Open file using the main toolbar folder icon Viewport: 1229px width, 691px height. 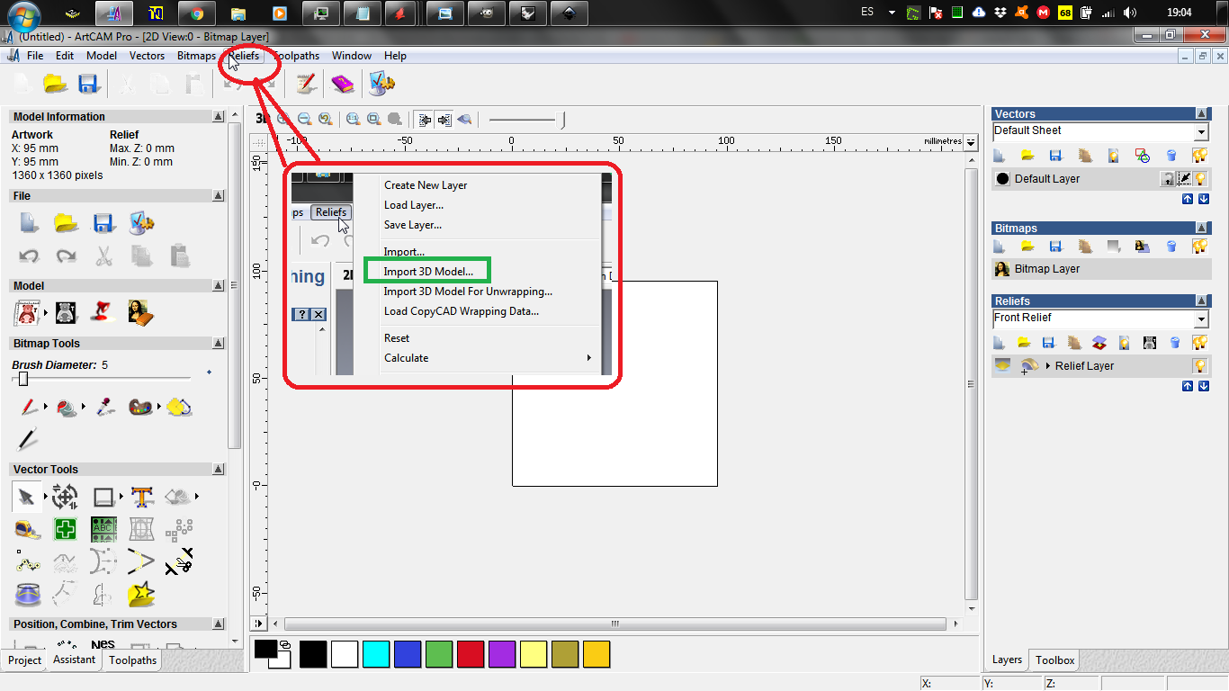click(x=56, y=84)
